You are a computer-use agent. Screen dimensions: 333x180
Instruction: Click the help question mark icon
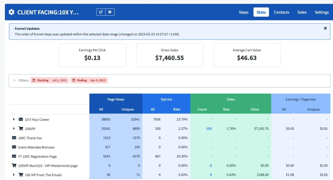[x=110, y=12]
